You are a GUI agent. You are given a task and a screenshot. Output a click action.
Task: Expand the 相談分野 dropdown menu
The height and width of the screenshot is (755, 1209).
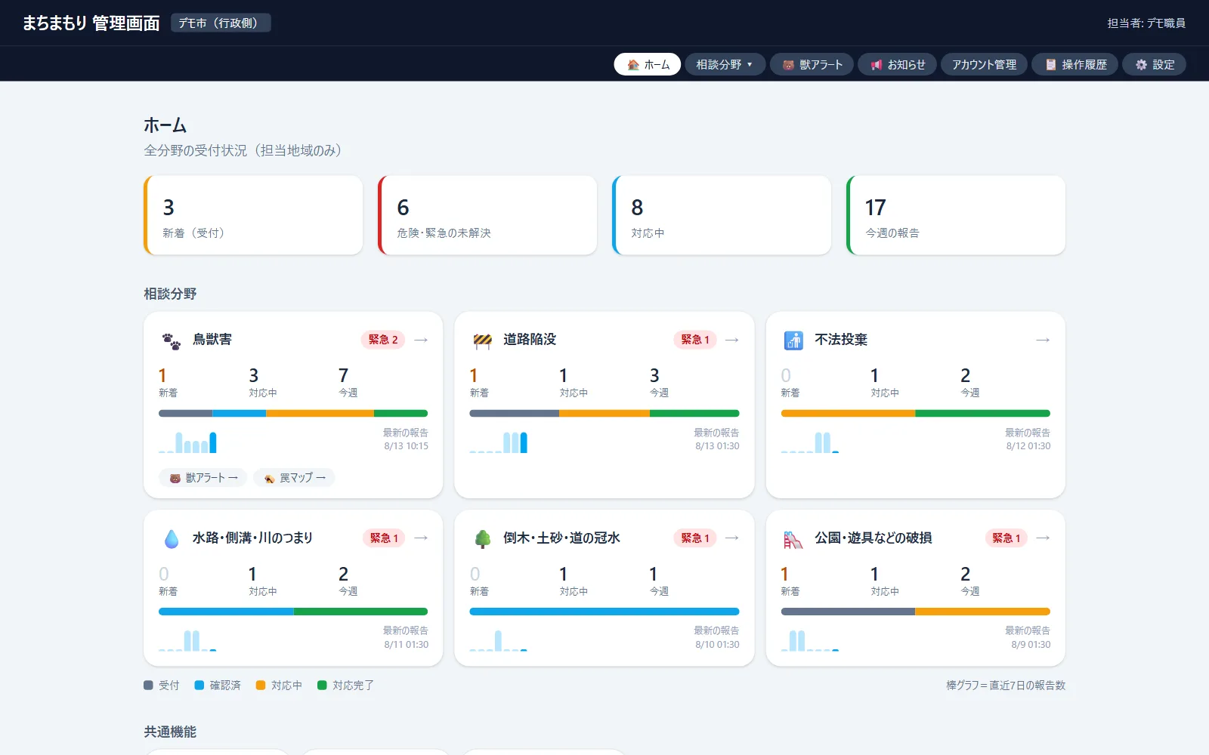725,64
